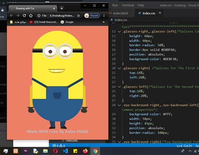Go back using Chrome's back arrow
This screenshot has width=199, height=155.
pos(11,15)
